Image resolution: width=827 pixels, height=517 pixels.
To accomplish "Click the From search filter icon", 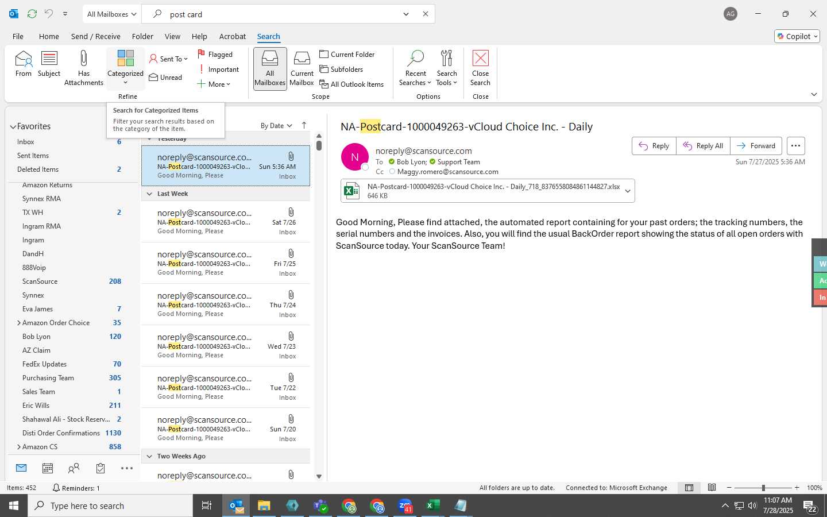I will 24,64.
